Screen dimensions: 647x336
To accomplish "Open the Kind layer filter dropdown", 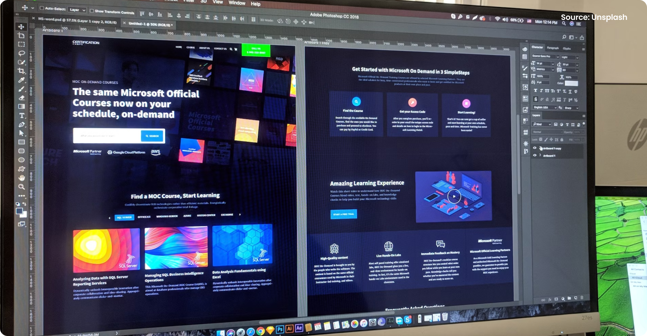I will click(x=542, y=124).
